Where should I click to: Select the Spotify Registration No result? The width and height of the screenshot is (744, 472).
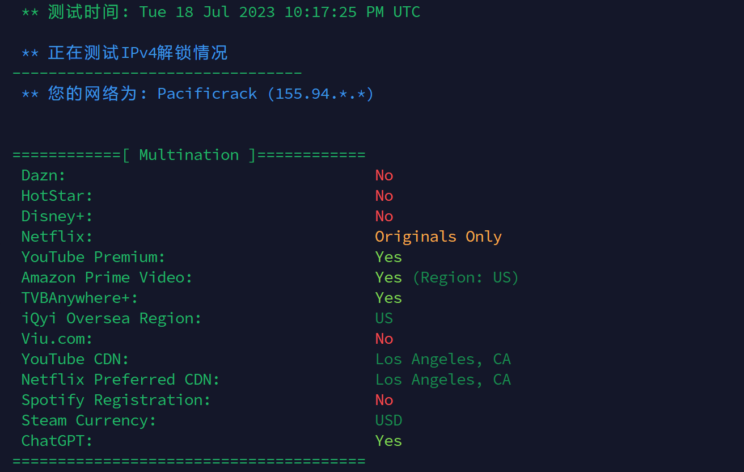384,400
